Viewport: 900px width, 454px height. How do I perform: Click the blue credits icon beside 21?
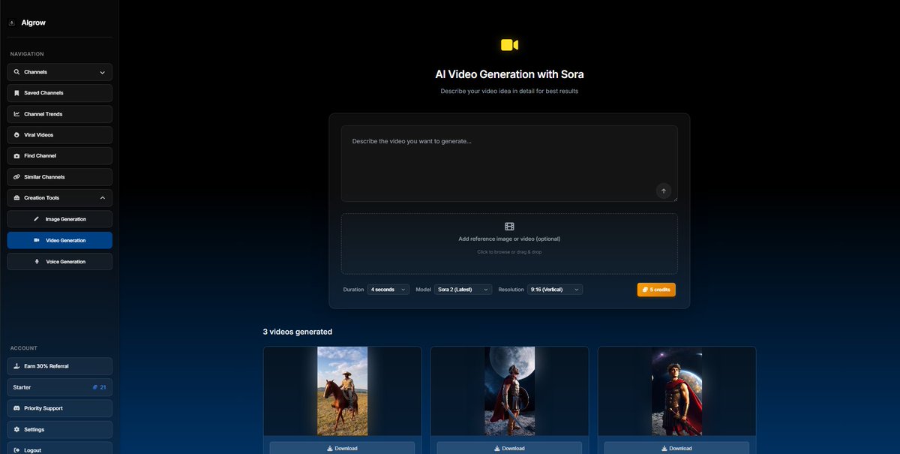point(94,387)
